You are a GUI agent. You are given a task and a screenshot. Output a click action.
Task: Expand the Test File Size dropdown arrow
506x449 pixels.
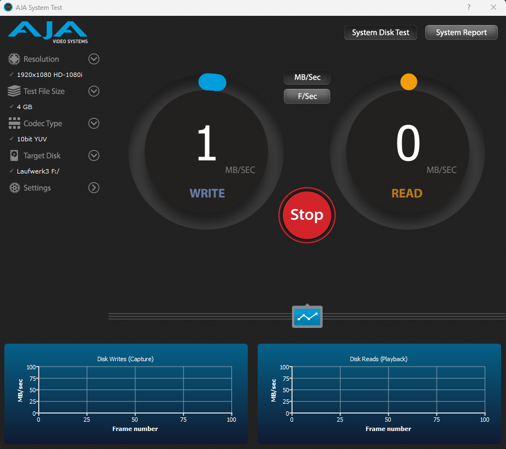[94, 91]
